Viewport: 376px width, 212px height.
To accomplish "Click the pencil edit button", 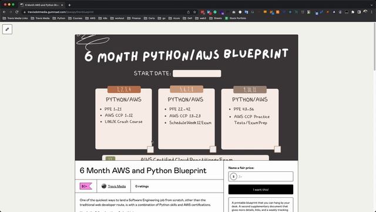I will point(7,29).
